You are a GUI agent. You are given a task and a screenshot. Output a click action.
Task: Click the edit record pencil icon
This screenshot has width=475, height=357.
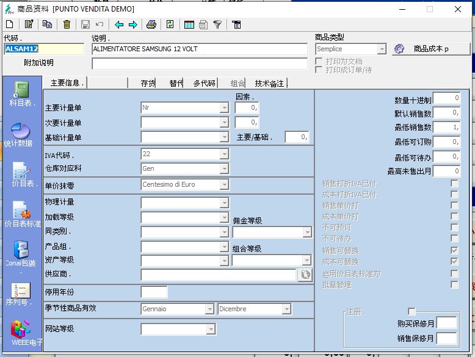pos(29,24)
